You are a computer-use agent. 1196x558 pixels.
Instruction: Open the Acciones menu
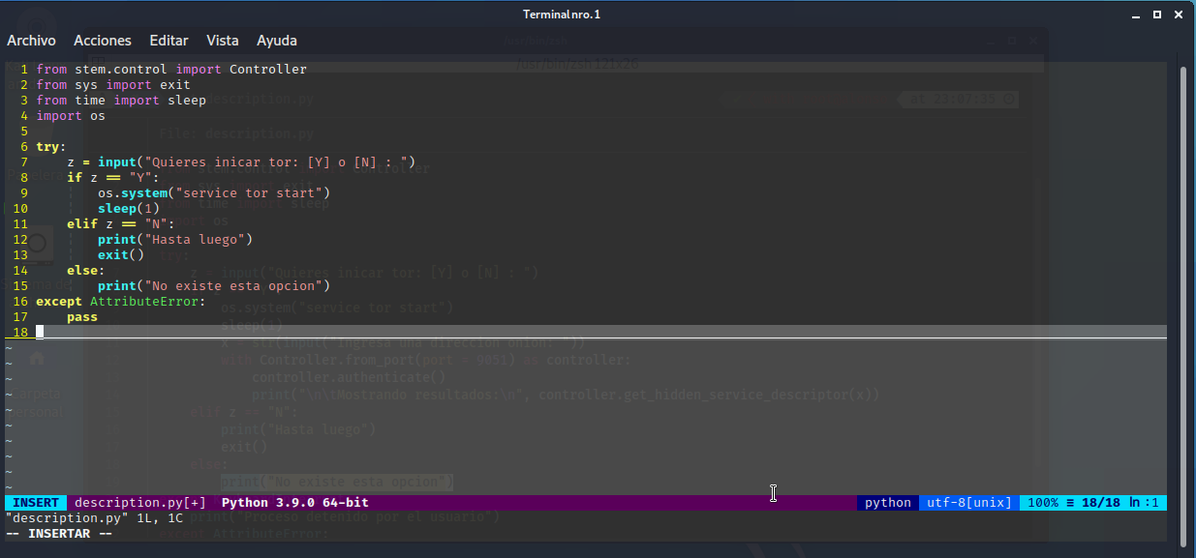click(103, 41)
